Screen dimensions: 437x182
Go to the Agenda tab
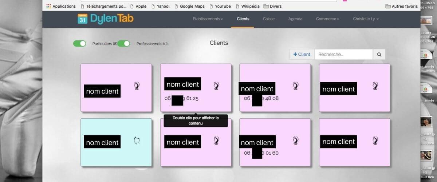295,19
